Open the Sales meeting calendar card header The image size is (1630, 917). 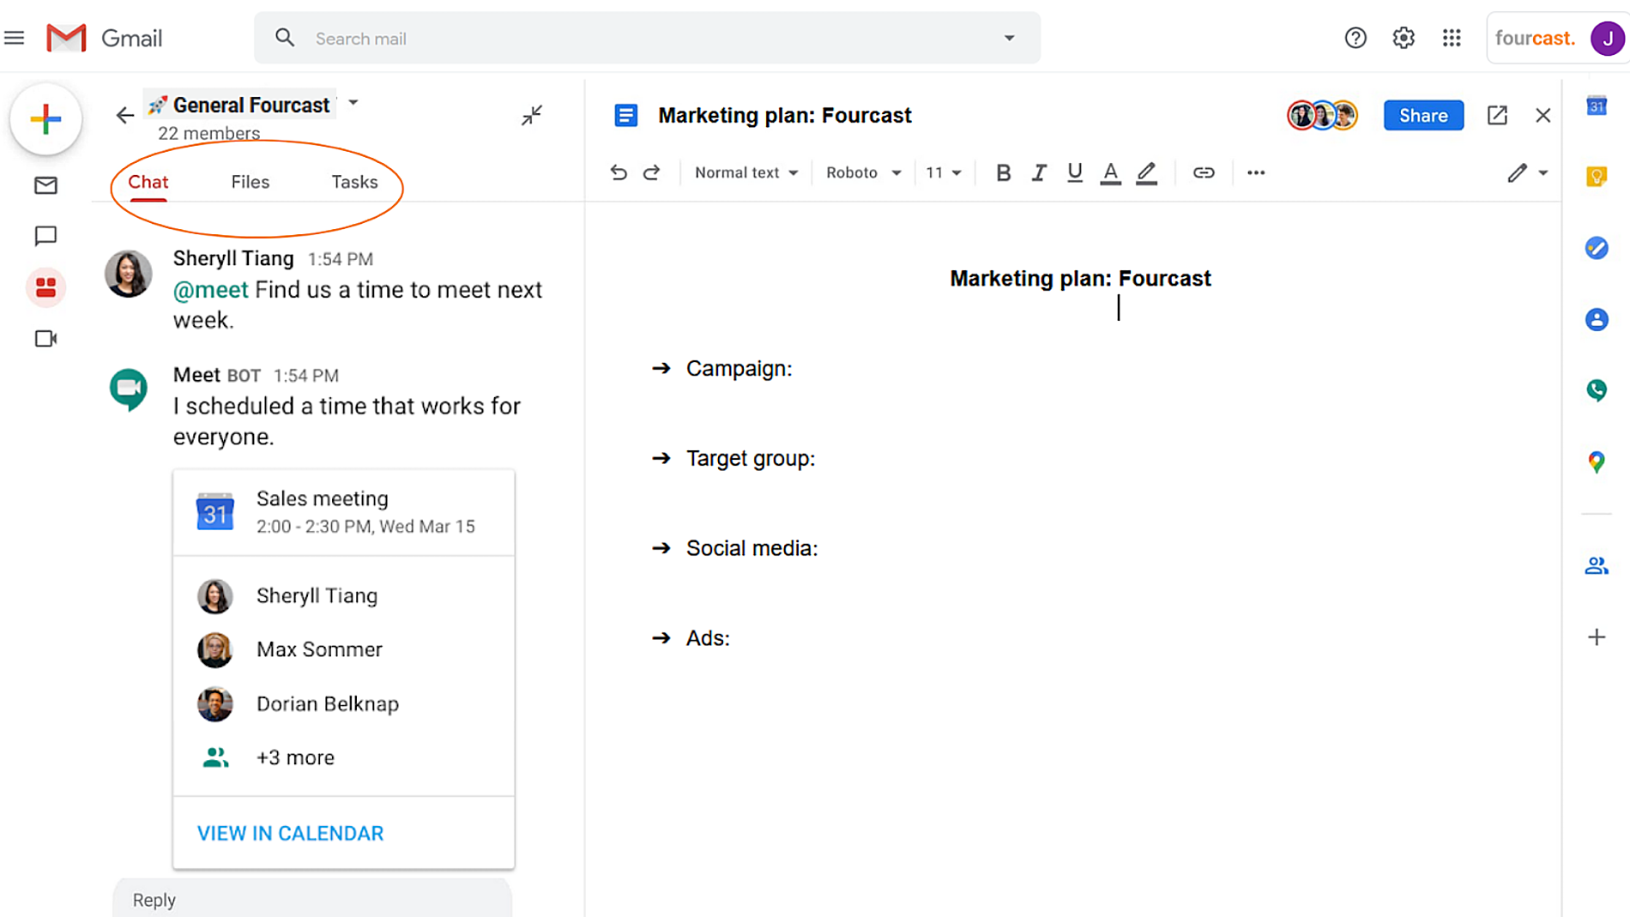344,512
